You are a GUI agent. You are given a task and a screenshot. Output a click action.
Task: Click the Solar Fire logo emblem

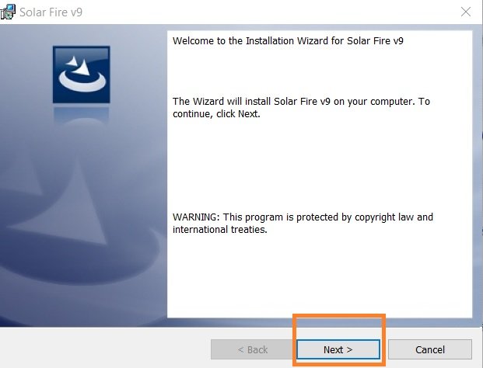[x=82, y=75]
